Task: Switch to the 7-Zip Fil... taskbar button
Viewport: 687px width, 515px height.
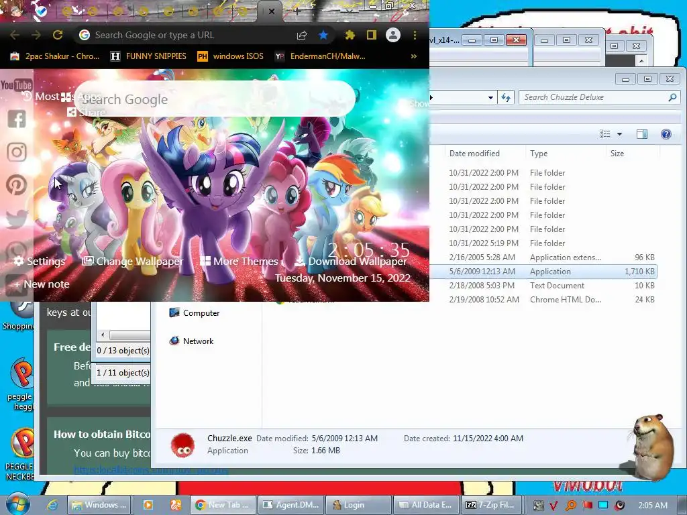Action: click(x=490, y=505)
